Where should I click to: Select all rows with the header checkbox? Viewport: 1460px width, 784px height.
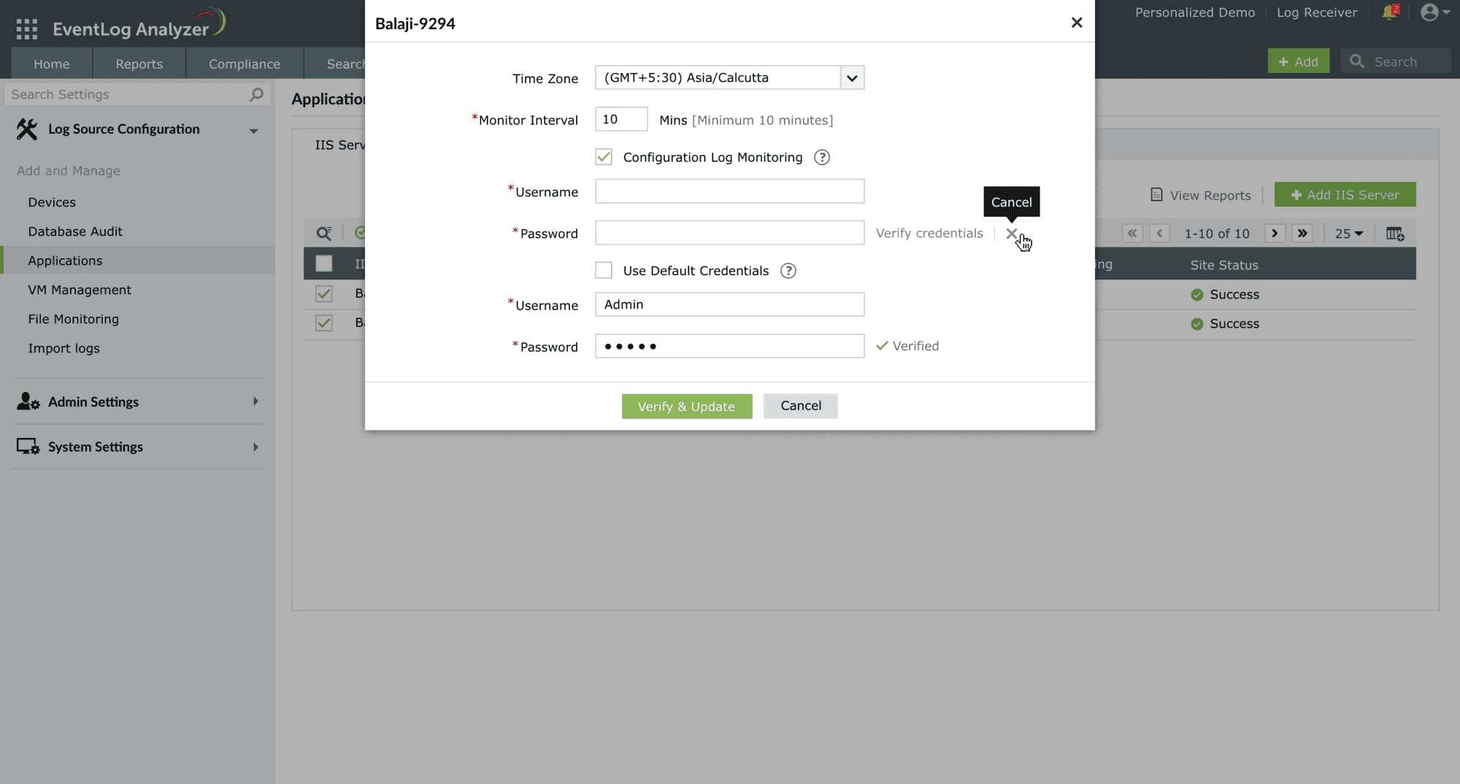click(x=323, y=264)
